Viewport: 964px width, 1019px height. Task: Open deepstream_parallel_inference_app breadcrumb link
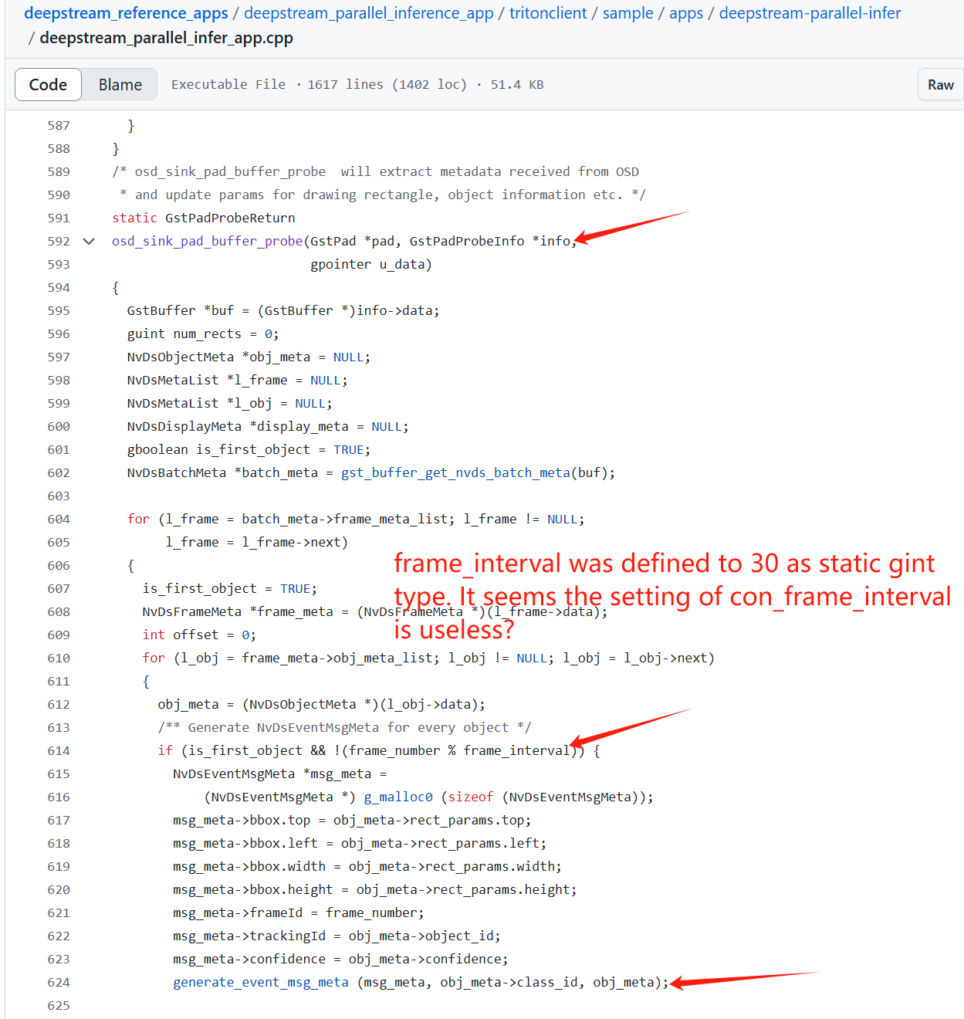tap(369, 13)
